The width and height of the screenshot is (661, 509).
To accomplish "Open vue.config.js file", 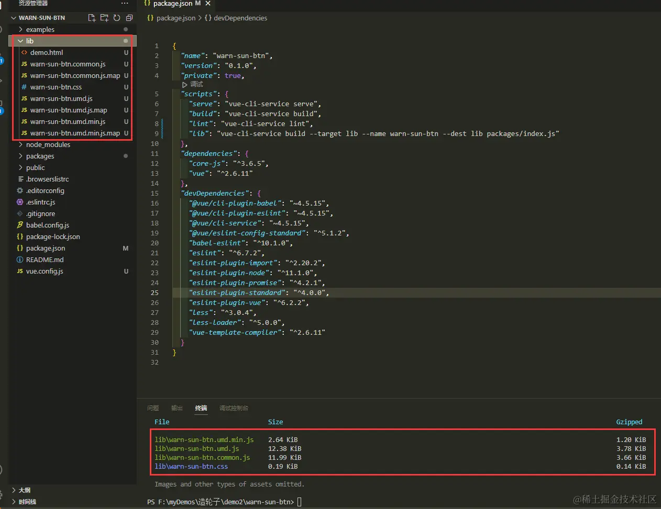I will tap(72, 271).
